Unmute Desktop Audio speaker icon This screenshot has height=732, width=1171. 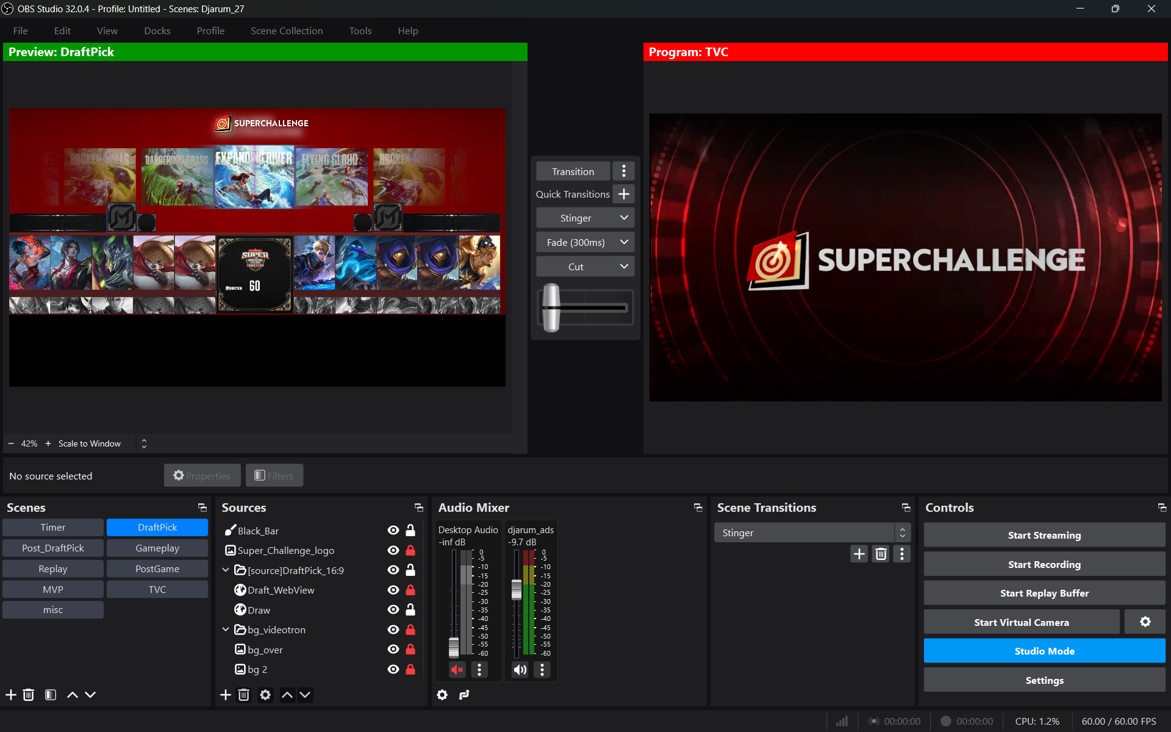click(457, 670)
